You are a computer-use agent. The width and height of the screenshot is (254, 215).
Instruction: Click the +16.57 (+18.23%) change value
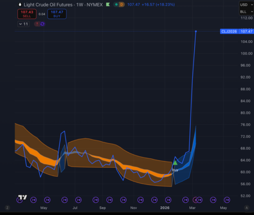[x=158, y=5]
